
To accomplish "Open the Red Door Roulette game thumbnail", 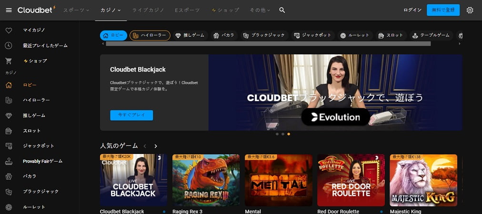I will click(351, 180).
